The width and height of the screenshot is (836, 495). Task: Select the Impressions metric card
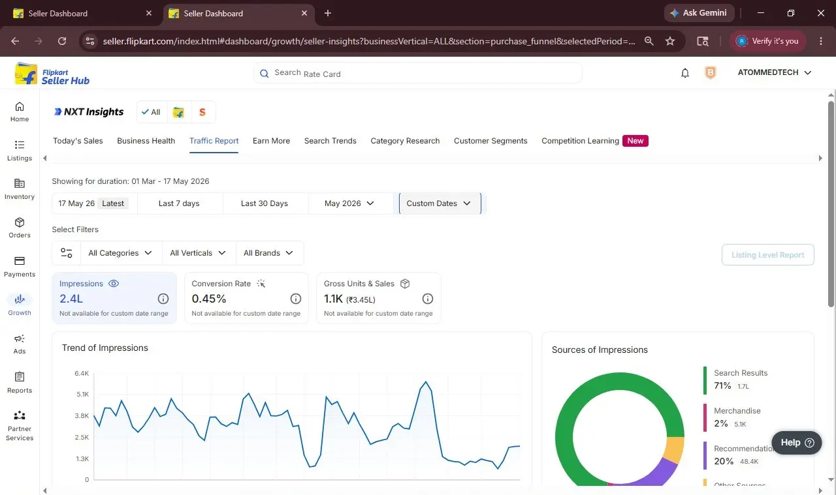click(x=114, y=298)
